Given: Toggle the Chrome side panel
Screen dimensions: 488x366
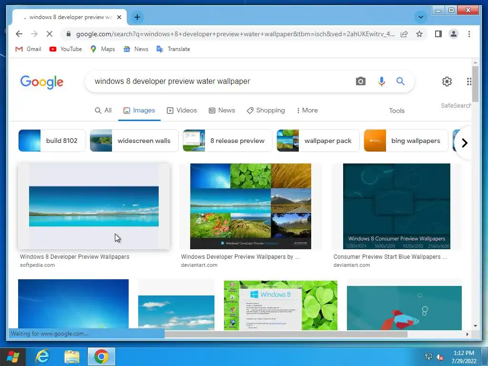Looking at the screenshot, I should 438,34.
